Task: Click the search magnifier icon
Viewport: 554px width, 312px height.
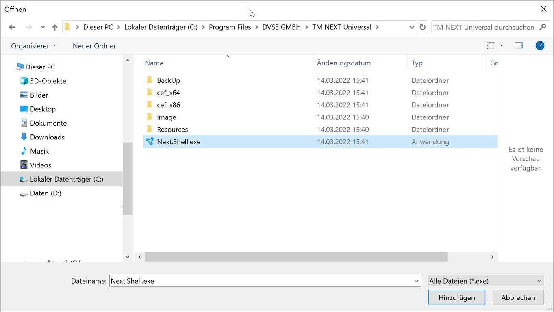Action: pos(543,27)
